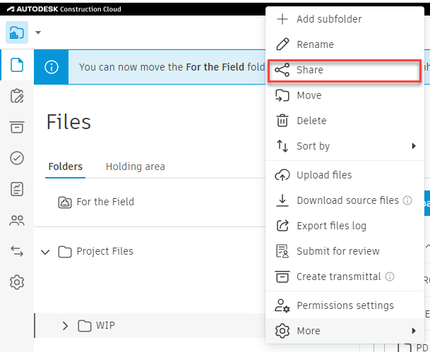
Task: Click the More submenu arrow
Action: 414,331
